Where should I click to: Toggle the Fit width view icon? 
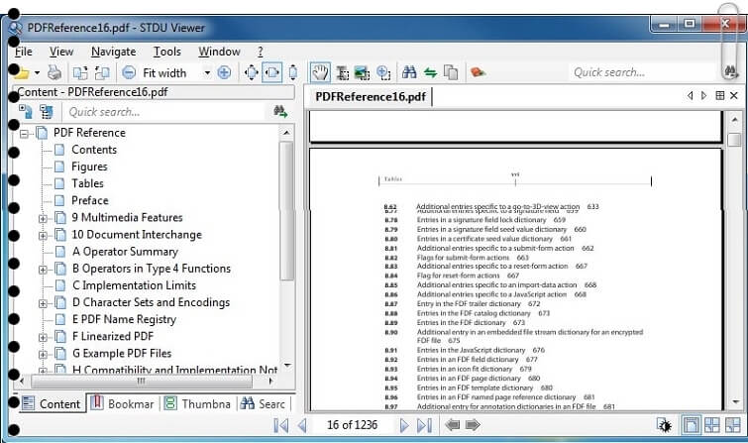(271, 72)
